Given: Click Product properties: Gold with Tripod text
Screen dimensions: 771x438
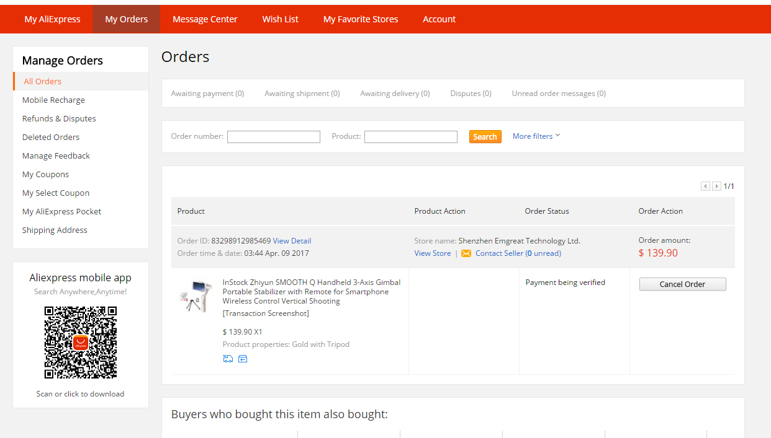Looking at the screenshot, I should coord(286,344).
